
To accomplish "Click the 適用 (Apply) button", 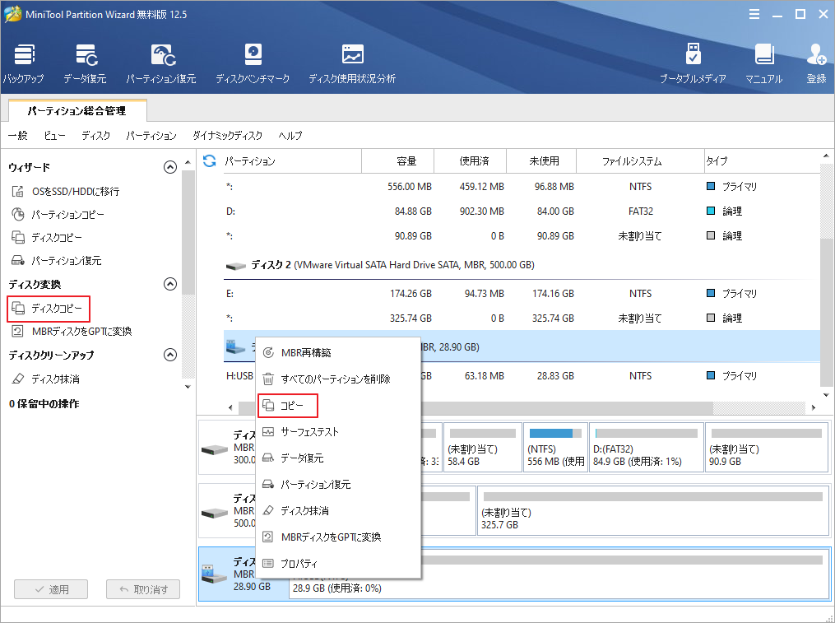I will [x=51, y=589].
